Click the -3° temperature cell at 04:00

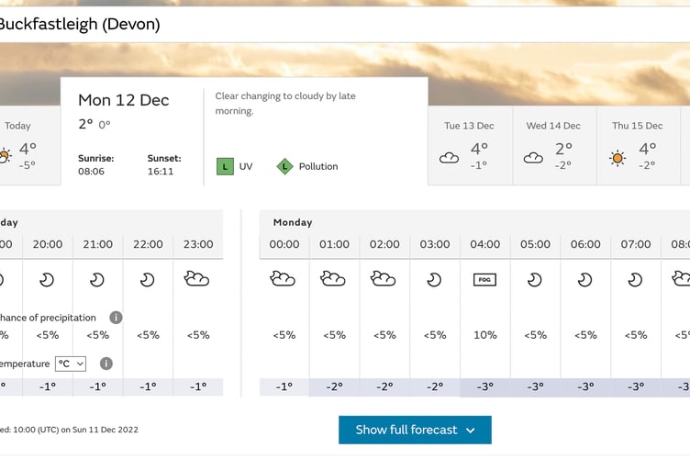coord(485,386)
